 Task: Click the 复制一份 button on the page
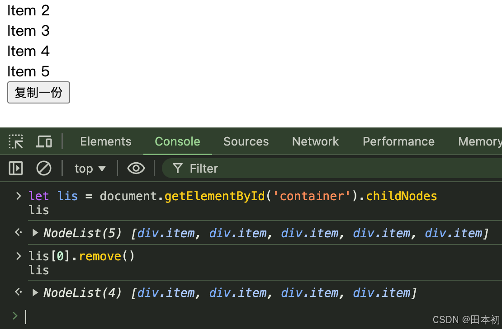(x=38, y=93)
